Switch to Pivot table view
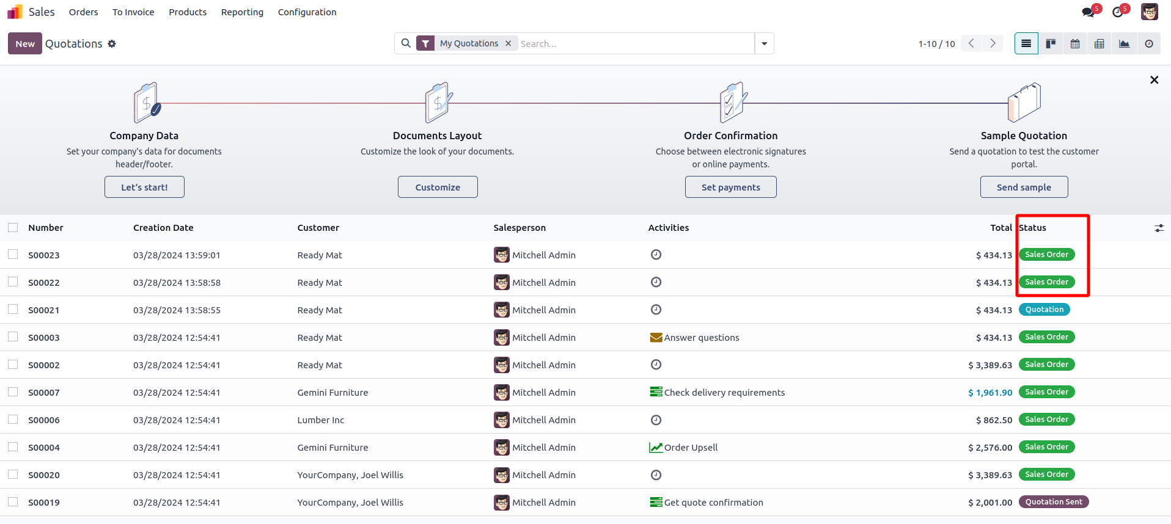Viewport: 1171px width, 524px height. (1099, 44)
